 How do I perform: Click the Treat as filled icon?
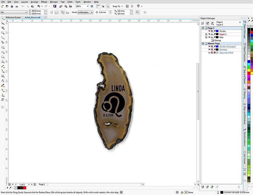[137, 12]
